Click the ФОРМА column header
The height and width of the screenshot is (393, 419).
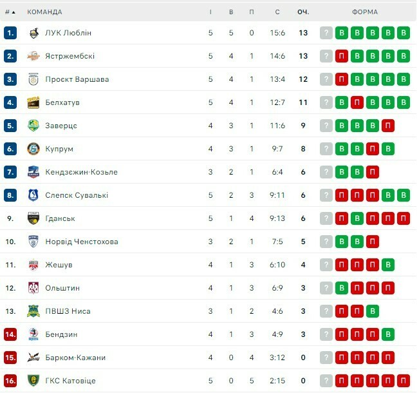(365, 12)
